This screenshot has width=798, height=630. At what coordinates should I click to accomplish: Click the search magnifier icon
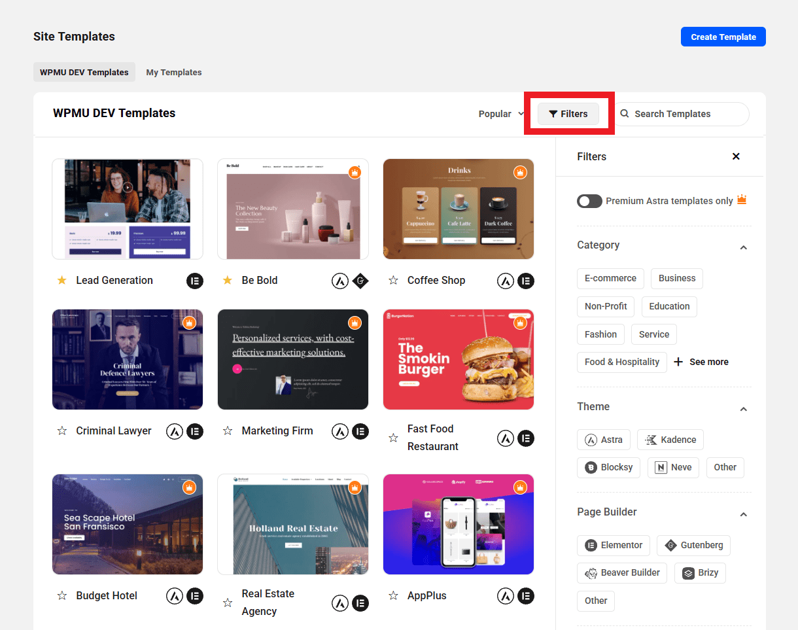(625, 114)
